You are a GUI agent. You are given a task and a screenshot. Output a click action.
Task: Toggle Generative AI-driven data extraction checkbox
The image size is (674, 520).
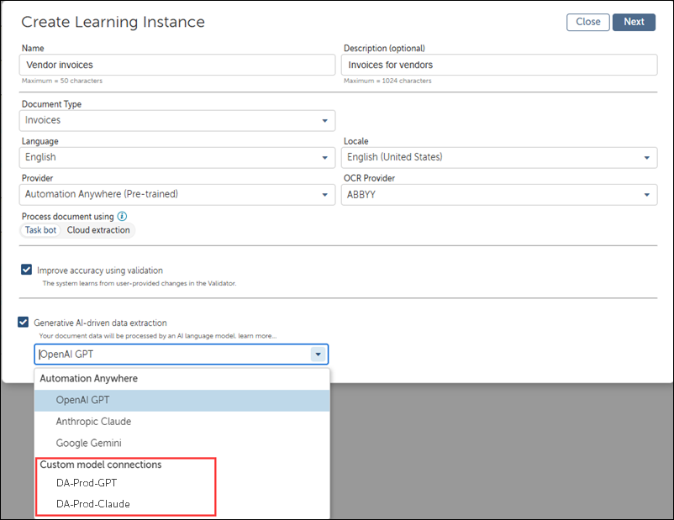coord(24,322)
